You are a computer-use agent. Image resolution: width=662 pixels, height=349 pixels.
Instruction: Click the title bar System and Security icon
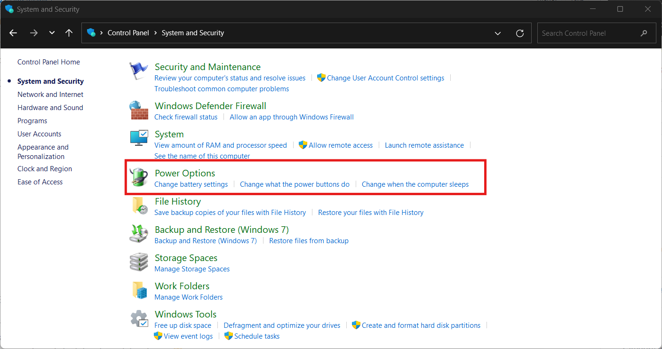[9, 9]
